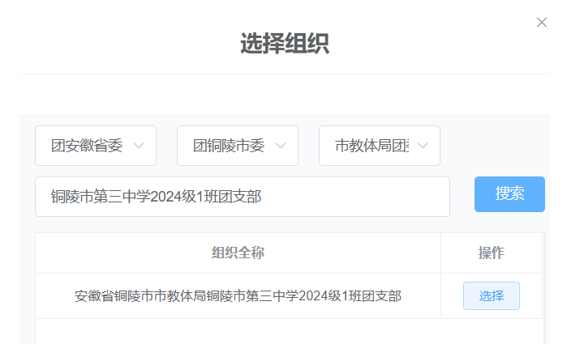
Task: Click the 选择组织 dialog title
Action: [x=284, y=43]
